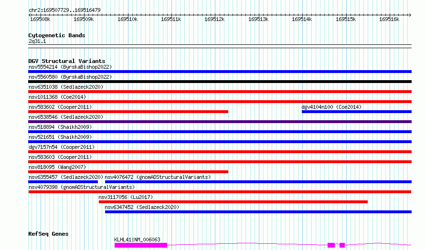The image size is (425, 250).
Task: Open nsv6355457 (Sedlazeck2020) label
Action: click(x=66, y=177)
